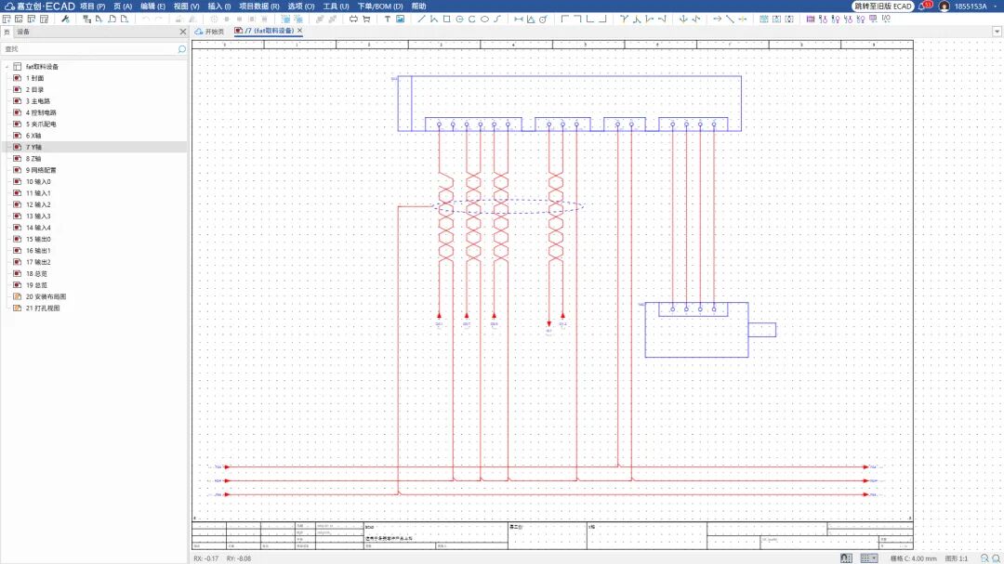Expand the user account 1855153A dropdown

coord(996,7)
